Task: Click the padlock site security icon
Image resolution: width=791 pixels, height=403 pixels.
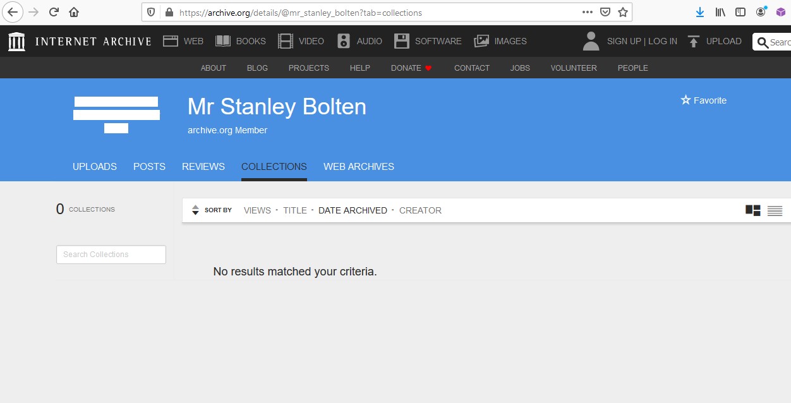Action: point(168,12)
